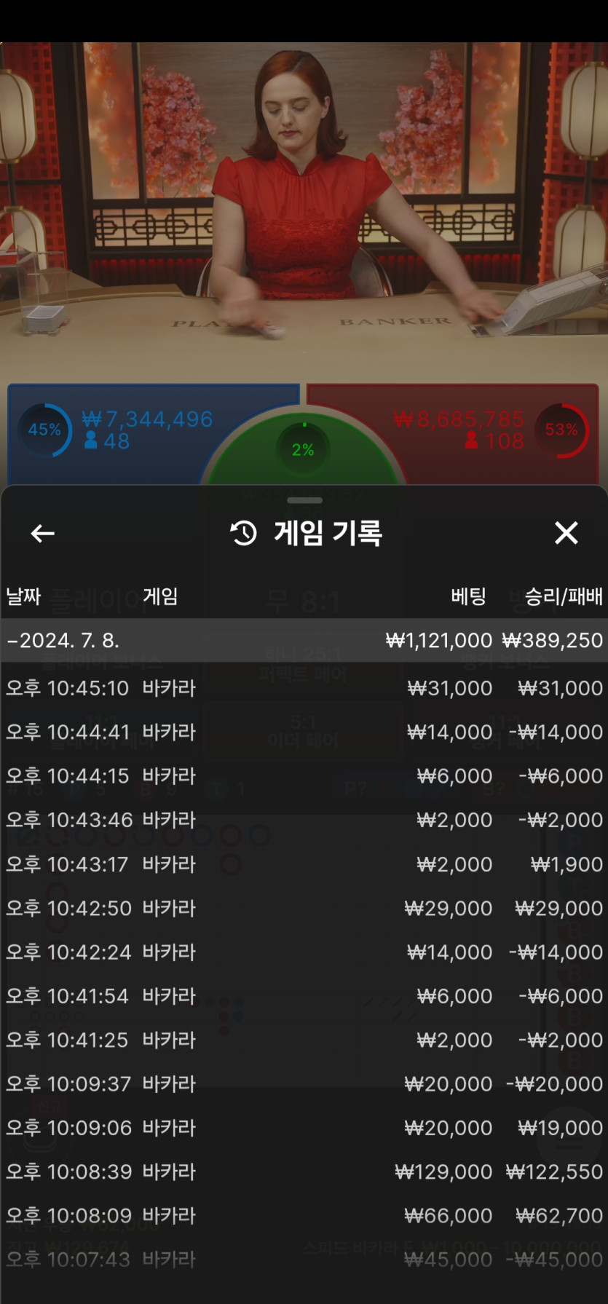Click the 45% player progress ring
The image size is (608, 1304).
45,430
